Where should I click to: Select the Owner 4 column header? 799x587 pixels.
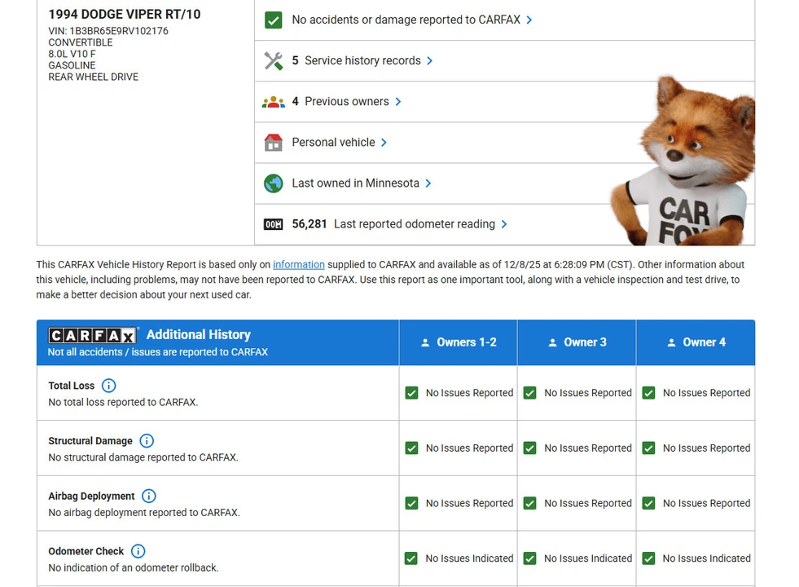[x=696, y=342]
